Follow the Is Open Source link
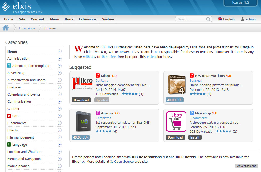The image size is (261, 172). click(122, 162)
